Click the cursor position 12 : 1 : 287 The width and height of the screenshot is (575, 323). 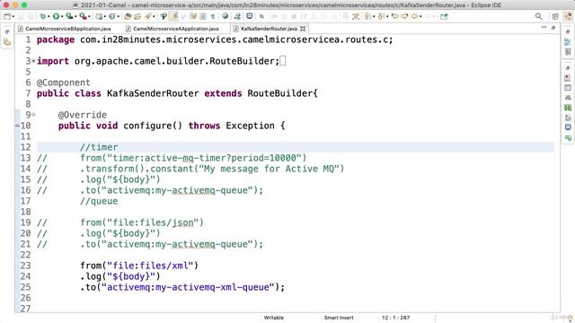click(395, 318)
